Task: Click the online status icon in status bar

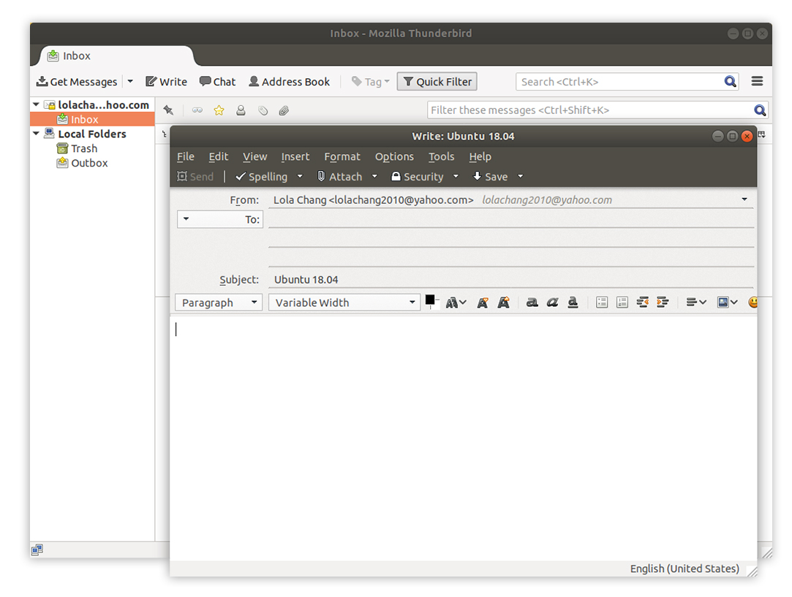Action: coord(37,550)
